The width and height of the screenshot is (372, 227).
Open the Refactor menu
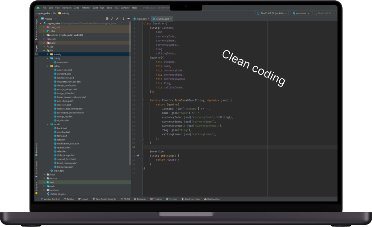(86, 8)
